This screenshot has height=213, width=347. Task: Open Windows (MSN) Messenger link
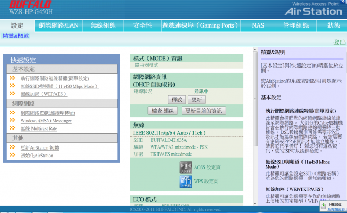tap(46, 121)
